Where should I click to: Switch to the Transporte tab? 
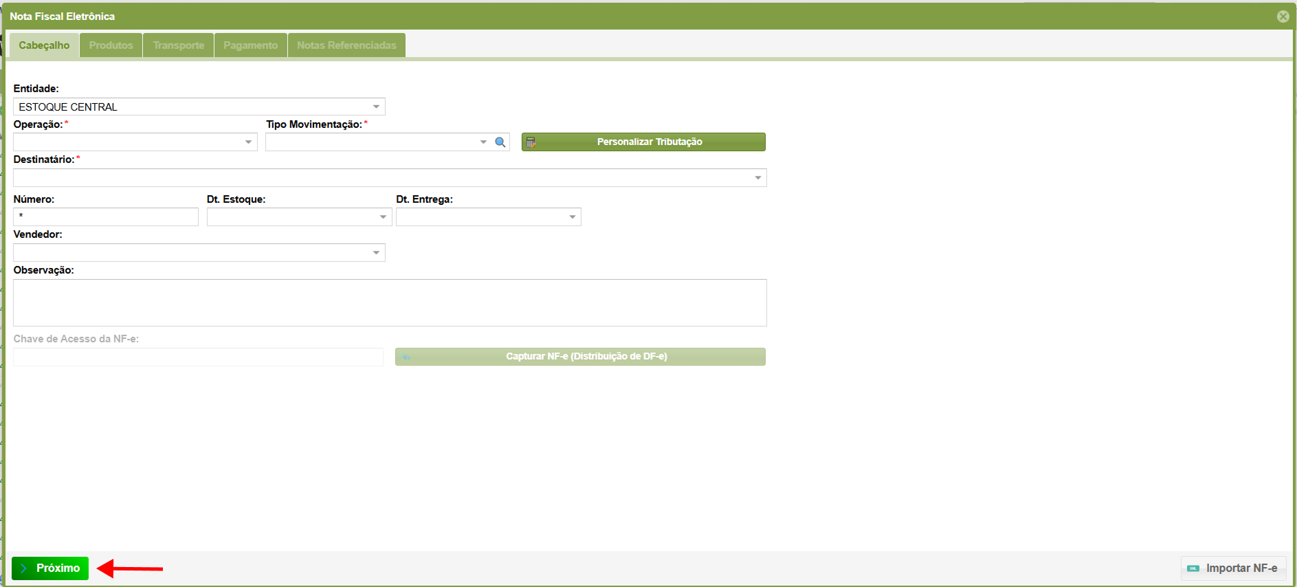(x=179, y=45)
